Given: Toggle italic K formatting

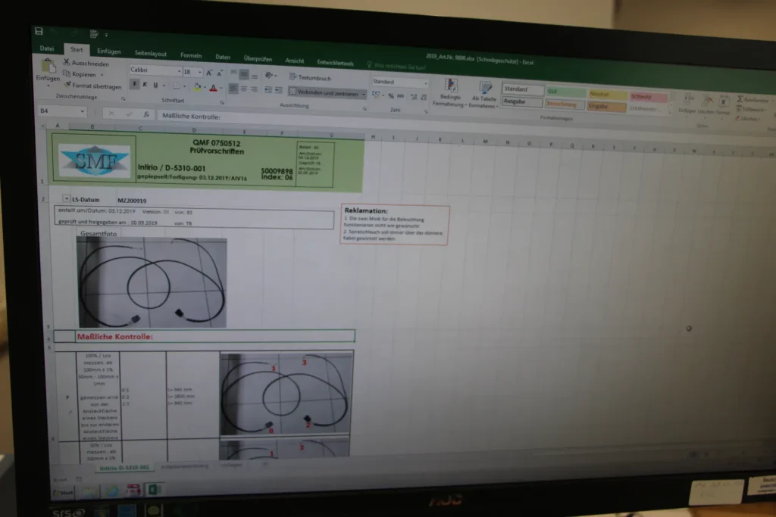Looking at the screenshot, I should [145, 85].
